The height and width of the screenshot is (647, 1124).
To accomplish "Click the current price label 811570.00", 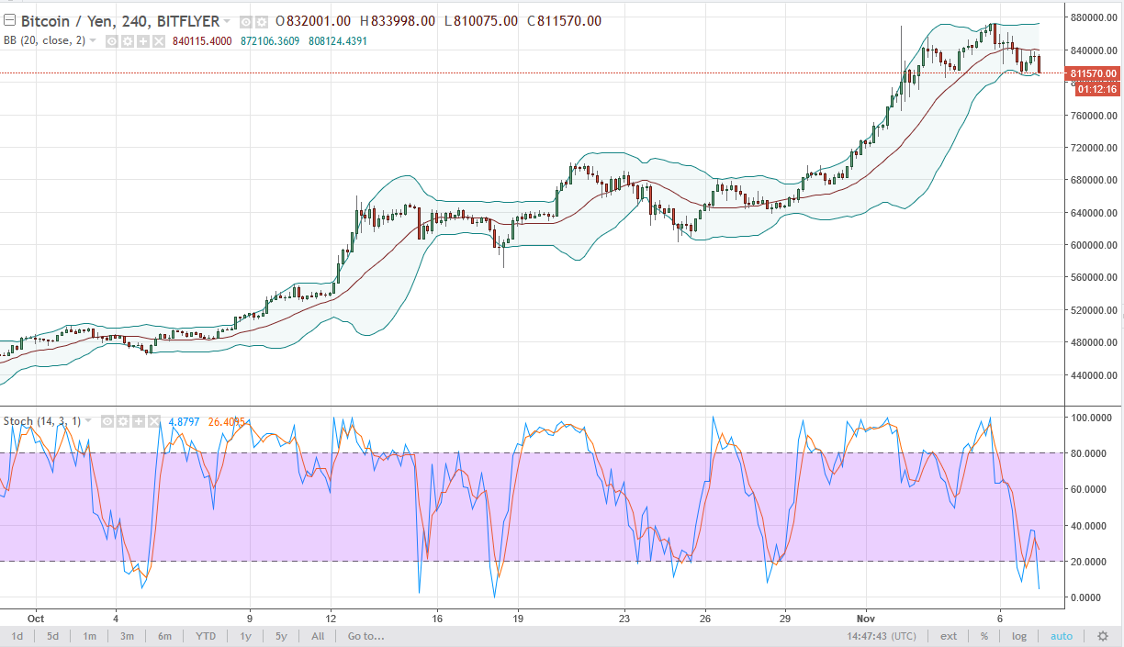I will point(1093,73).
